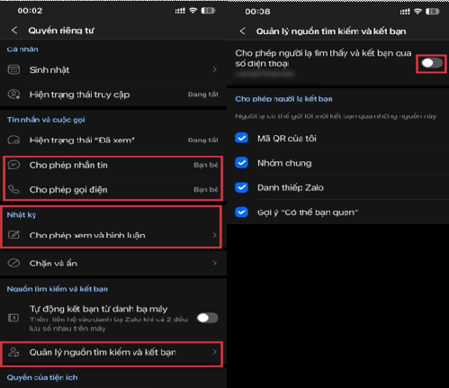Image resolution: width=449 pixels, height=388 pixels.
Task: Tap the seen-status icon for Hiện trạng thái "Đã xem"
Action: (13, 140)
